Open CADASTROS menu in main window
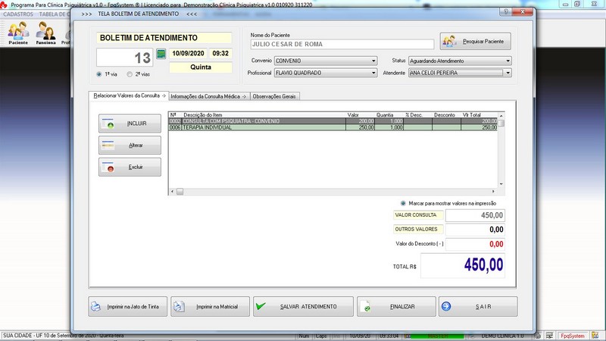The width and height of the screenshot is (606, 341). pos(18,14)
